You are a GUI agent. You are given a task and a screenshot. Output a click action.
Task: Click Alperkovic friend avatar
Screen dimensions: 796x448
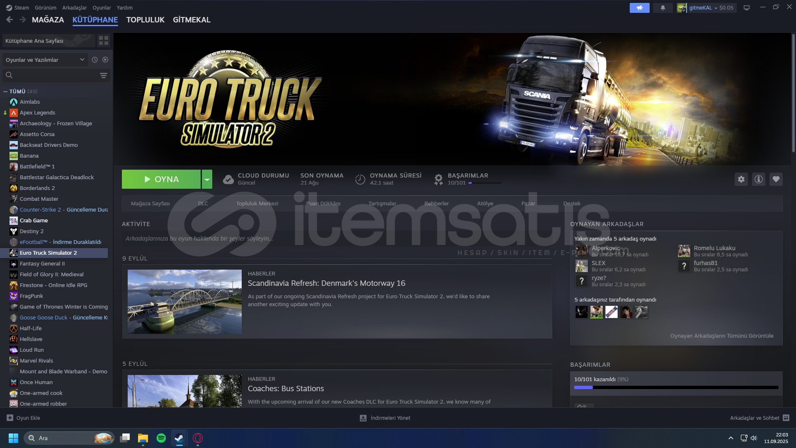pyautogui.click(x=582, y=251)
